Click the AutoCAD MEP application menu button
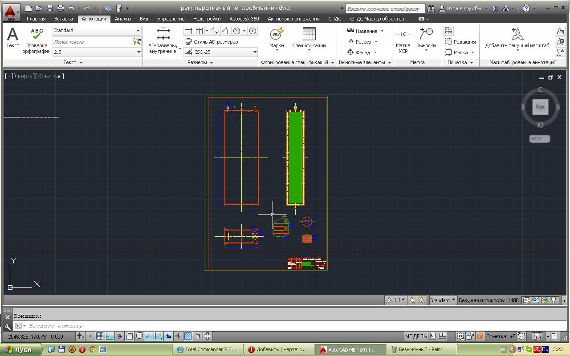Screen dimensions: 570x356 click(11, 12)
